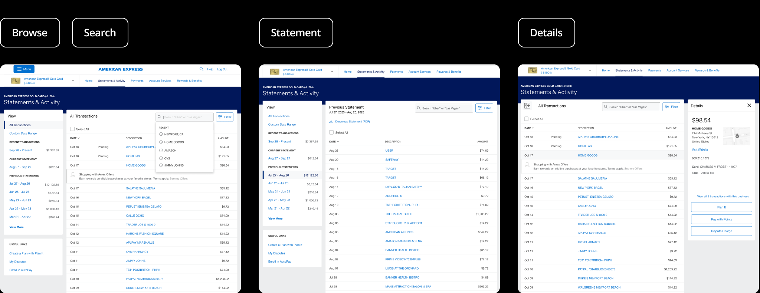The image size is (760, 293).
Task: Open Create a Plan with Plan It in Browse sidebar
Action: [26, 253]
